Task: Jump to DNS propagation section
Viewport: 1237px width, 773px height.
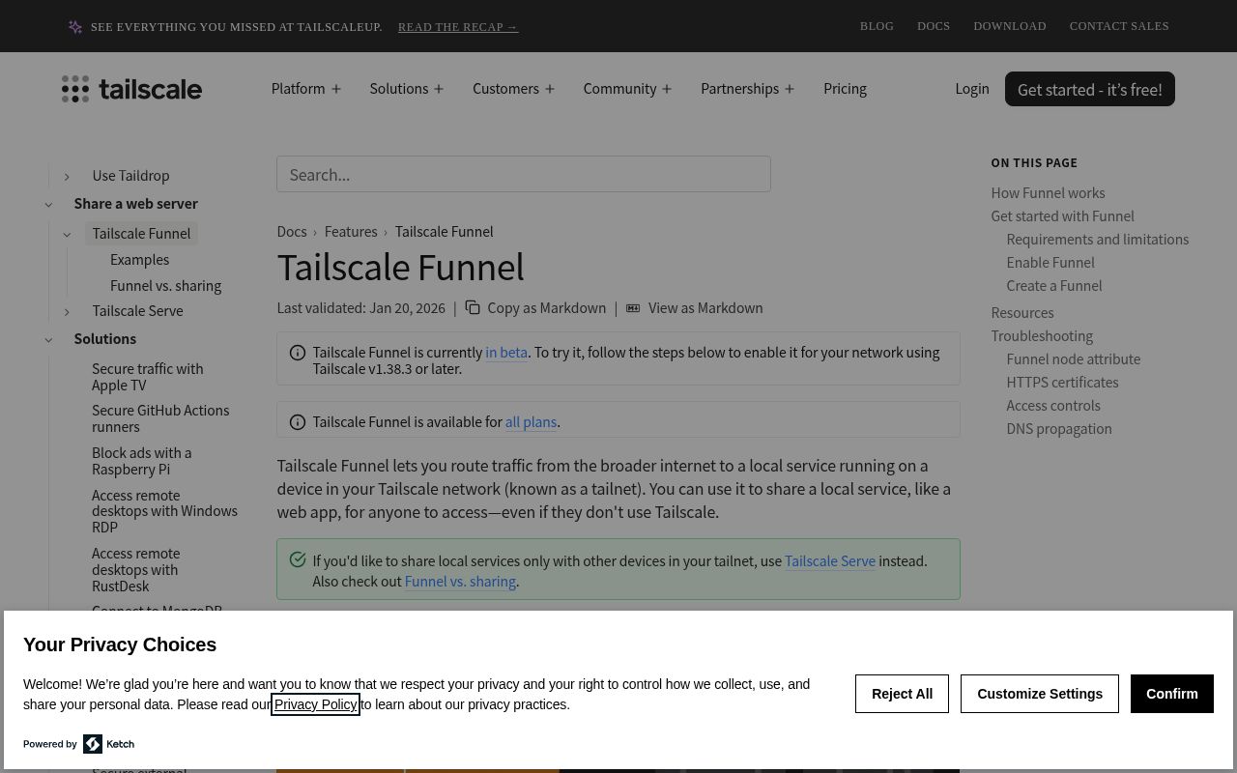Action: pyautogui.click(x=1059, y=429)
